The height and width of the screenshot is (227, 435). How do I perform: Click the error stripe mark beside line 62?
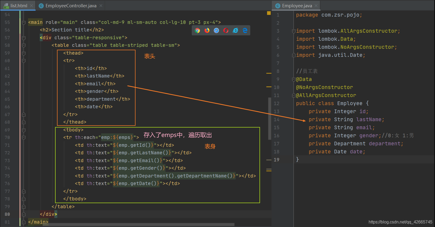(269, 73)
